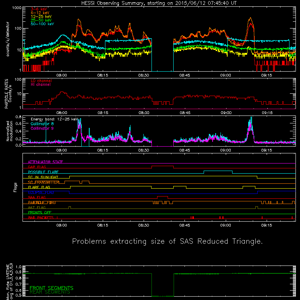Screen dimensions: 300x300
Task: Click the 'SAA FLAG' label
Action: pyautogui.click(x=37, y=197)
